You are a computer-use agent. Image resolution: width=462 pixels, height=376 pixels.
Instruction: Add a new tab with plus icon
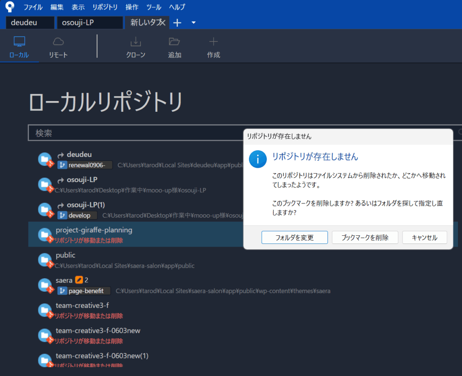pyautogui.click(x=177, y=23)
